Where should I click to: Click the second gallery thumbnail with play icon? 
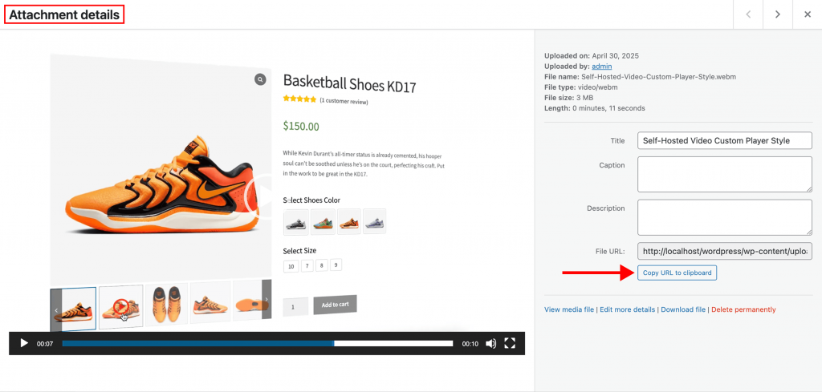[121, 307]
